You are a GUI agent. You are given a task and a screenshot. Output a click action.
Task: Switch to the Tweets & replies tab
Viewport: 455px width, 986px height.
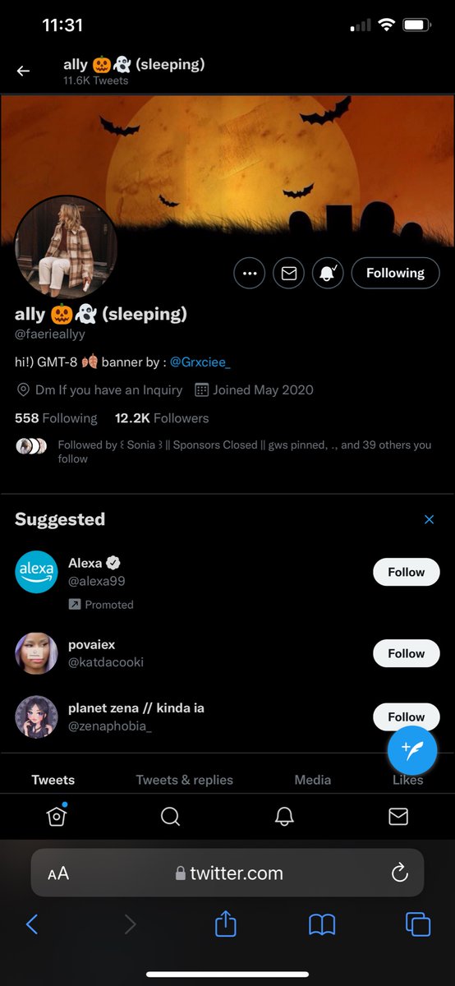184,780
